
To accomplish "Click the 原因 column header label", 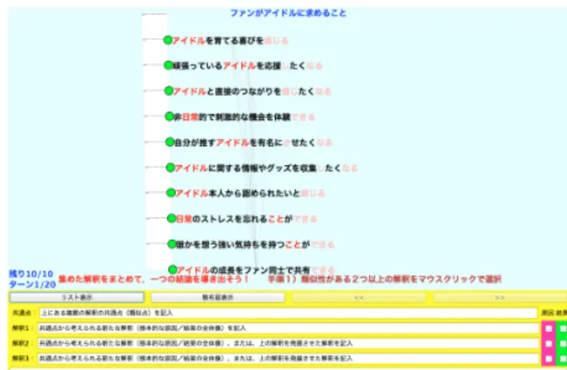I will click(x=547, y=313).
